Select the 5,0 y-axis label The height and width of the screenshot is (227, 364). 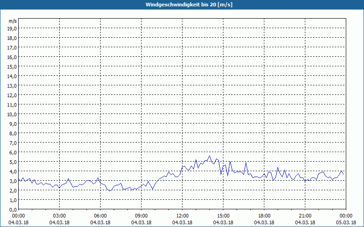[14, 162]
